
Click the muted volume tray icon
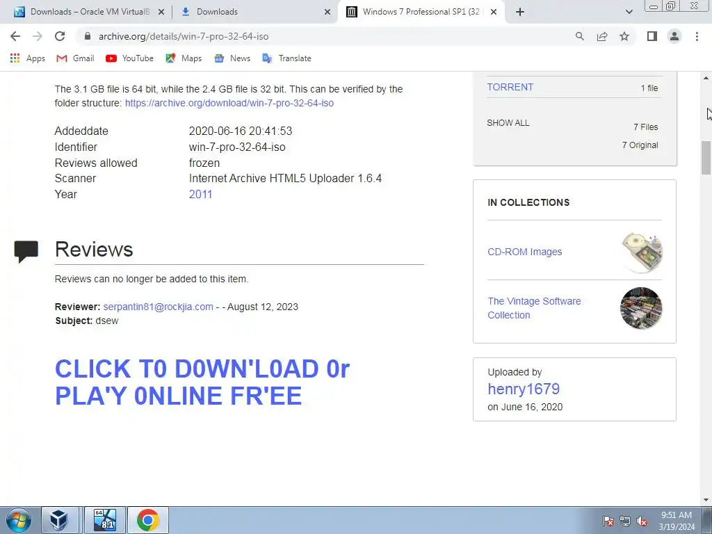(x=642, y=521)
